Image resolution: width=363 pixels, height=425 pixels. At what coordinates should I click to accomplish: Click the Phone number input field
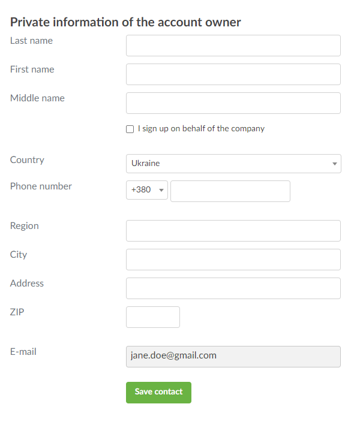tap(230, 191)
